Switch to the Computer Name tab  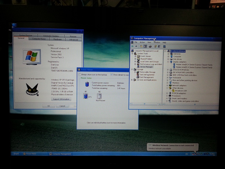click(39, 39)
